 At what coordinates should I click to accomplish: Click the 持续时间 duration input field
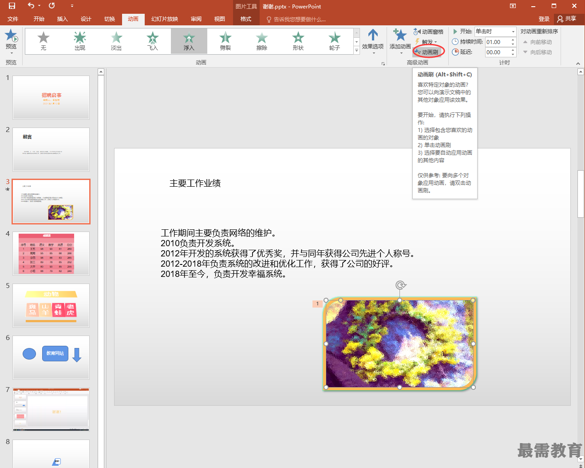point(497,42)
